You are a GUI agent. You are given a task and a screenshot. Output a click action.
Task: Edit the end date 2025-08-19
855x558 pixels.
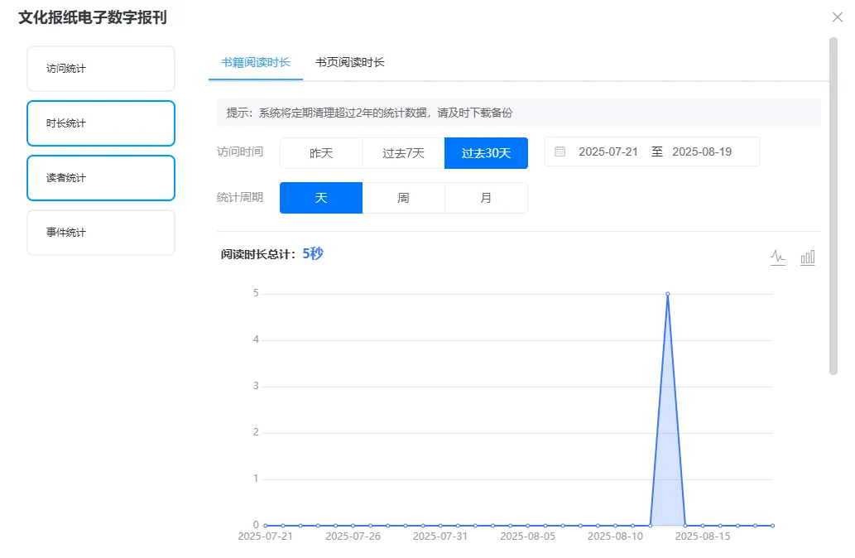pos(702,152)
